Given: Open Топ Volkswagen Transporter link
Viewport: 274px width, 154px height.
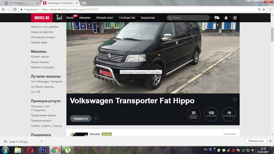Looking at the screenshot, I should [48, 81].
